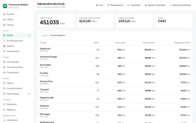Open the Lots view button
The image size is (196, 123).
[x=100, y=5]
